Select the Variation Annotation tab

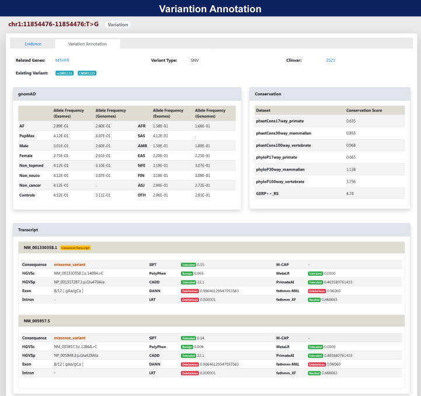point(88,44)
